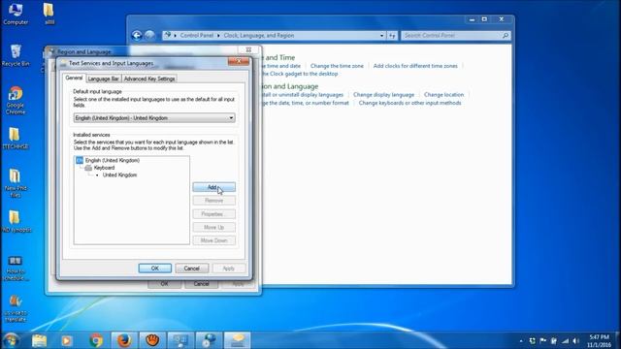Switch to the General tab
Viewport: 621px width, 349px height.
point(74,78)
